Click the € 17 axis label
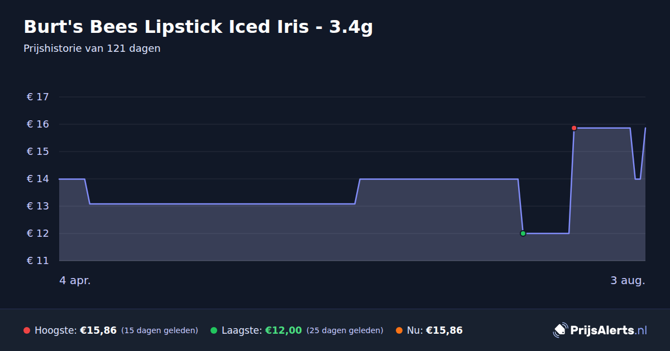The width and height of the screenshot is (670, 351). pyautogui.click(x=38, y=97)
